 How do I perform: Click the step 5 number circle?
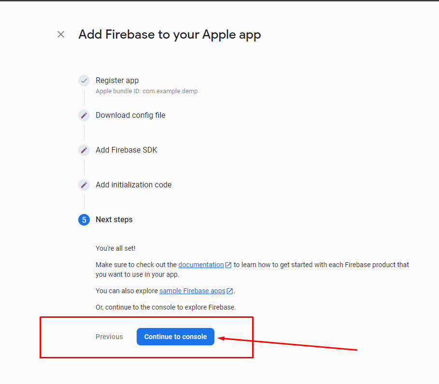[84, 220]
